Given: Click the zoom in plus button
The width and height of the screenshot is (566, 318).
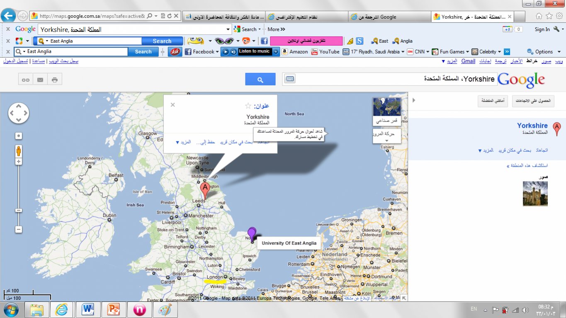Looking at the screenshot, I should tap(19, 161).
